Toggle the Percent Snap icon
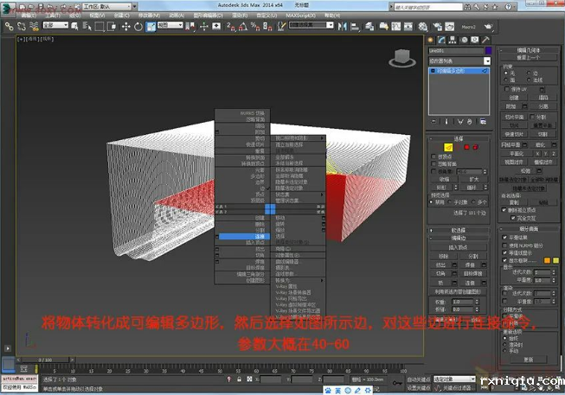The image size is (565, 395). (x=255, y=26)
